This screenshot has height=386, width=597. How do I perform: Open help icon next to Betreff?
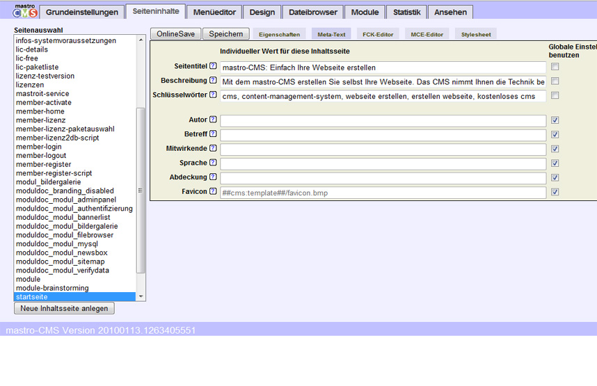click(x=213, y=134)
